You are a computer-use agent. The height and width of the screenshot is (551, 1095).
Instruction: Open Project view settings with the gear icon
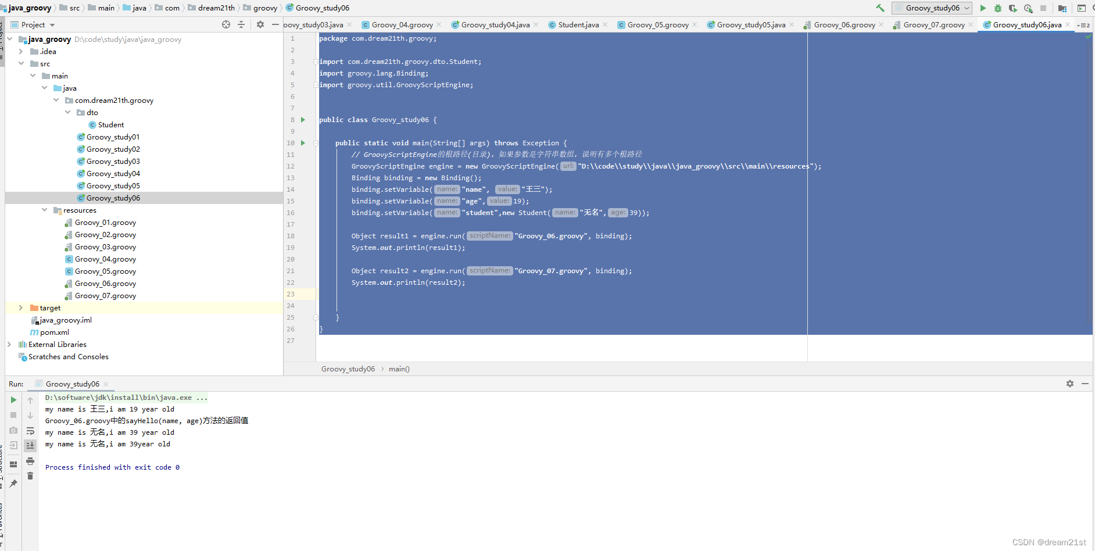pyautogui.click(x=260, y=24)
